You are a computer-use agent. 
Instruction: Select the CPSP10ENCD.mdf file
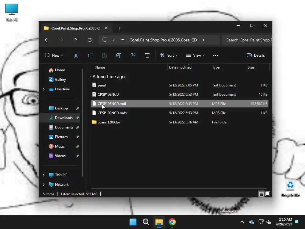[x=180, y=103]
